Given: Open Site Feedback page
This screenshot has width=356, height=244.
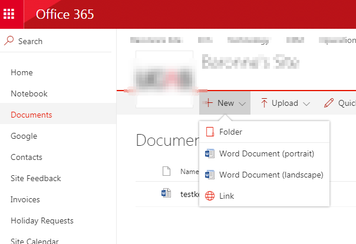Looking at the screenshot, I should point(35,178).
